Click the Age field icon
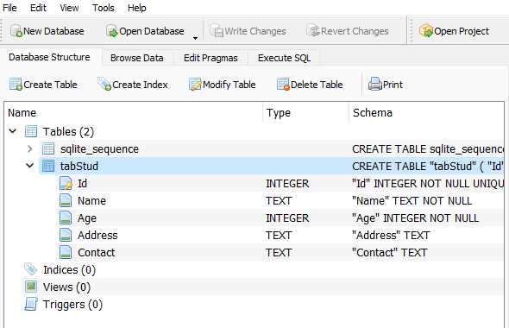509x328 pixels. point(66,218)
